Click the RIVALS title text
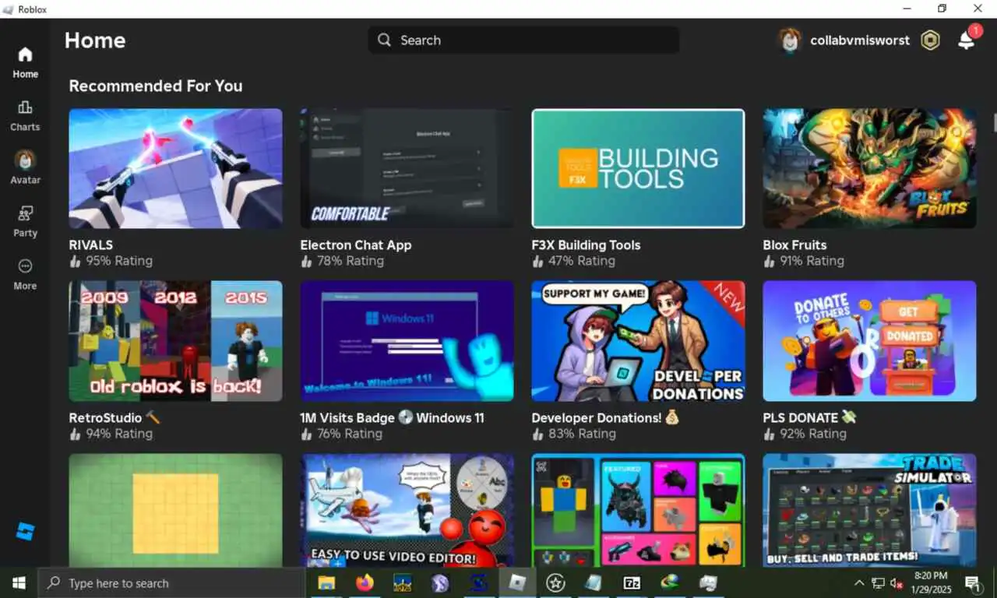997x598 pixels. (90, 244)
